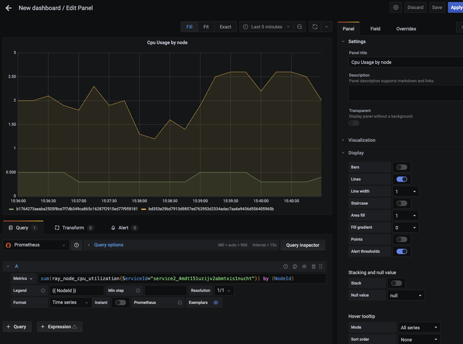
Task: Click the drag handle for query A
Action: (321, 266)
